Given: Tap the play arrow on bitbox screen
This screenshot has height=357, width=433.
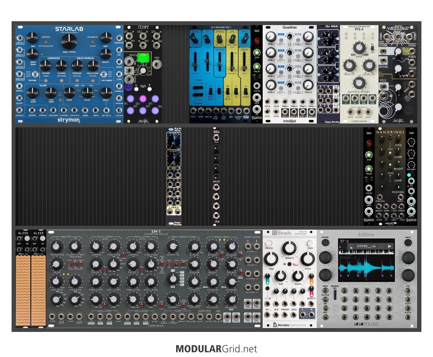Looking at the screenshot, I should [390, 246].
